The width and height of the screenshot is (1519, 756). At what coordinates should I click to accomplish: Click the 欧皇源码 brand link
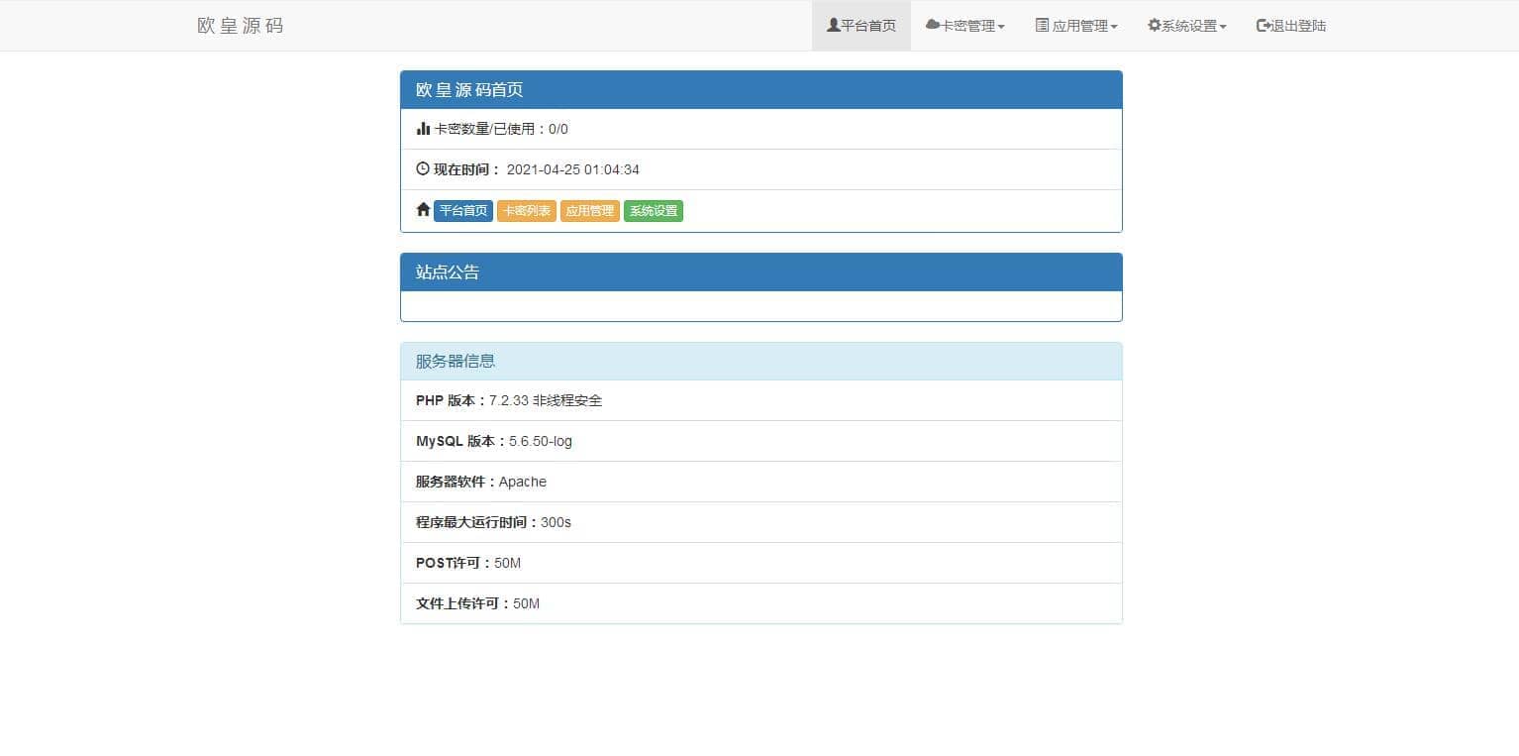pos(241,26)
